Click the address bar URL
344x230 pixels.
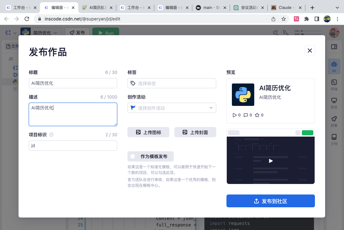tap(82, 19)
